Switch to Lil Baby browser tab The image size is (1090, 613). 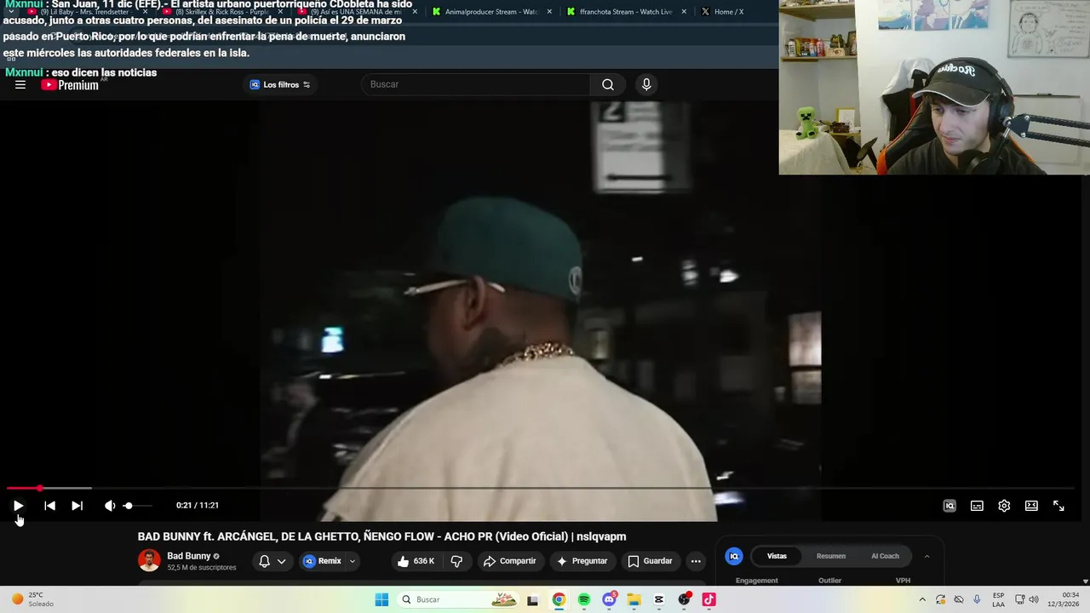(85, 12)
